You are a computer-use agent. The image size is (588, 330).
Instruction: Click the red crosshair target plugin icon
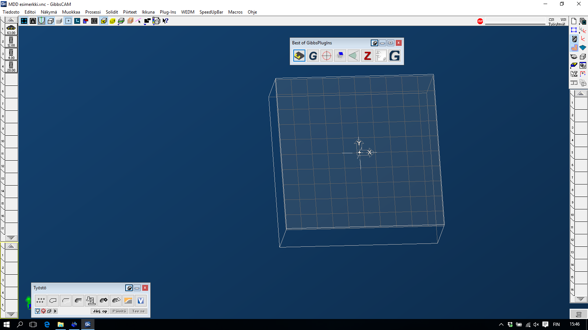point(326,56)
